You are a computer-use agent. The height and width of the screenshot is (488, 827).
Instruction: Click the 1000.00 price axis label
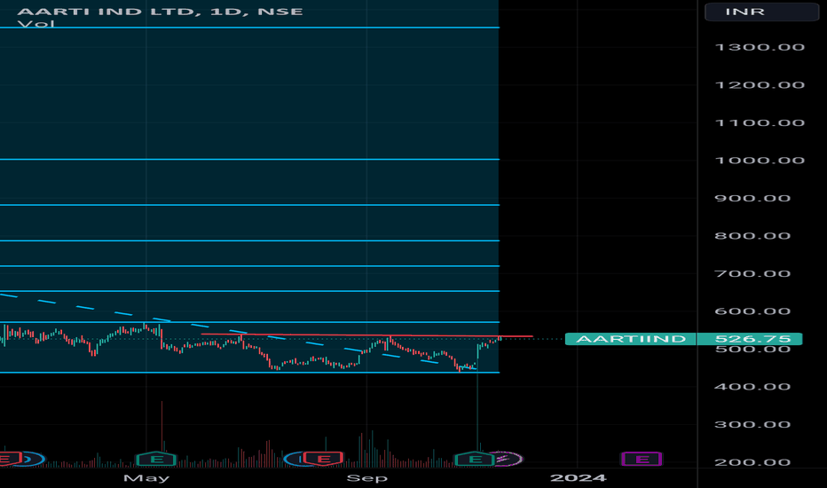(760, 161)
